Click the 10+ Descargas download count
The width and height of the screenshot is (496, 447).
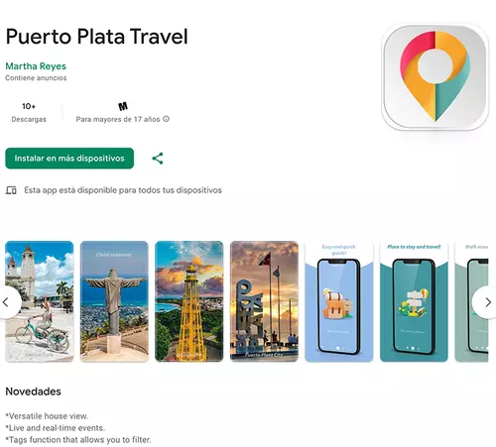[29, 112]
